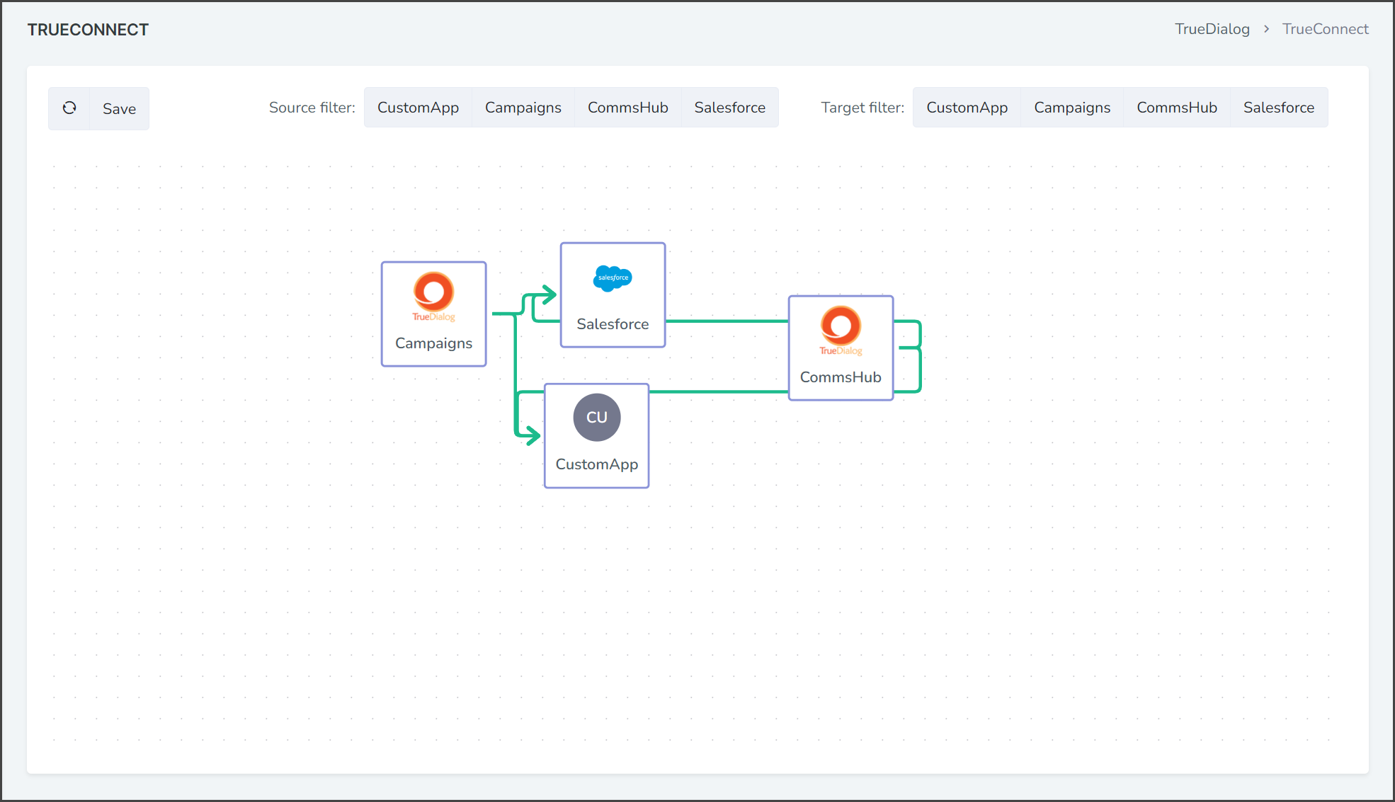Image resolution: width=1395 pixels, height=802 pixels.
Task: Click the Save button
Action: 119,108
